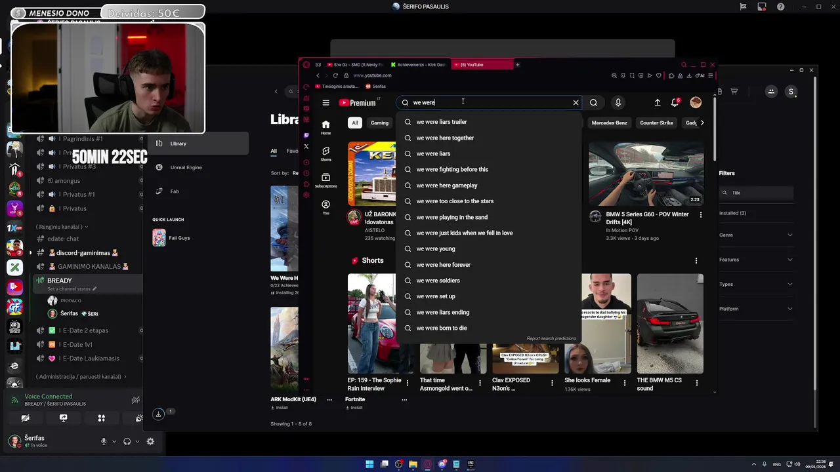This screenshot has width=840, height=472.
Task: Go to YouTube Premium logo home
Action: tap(358, 102)
